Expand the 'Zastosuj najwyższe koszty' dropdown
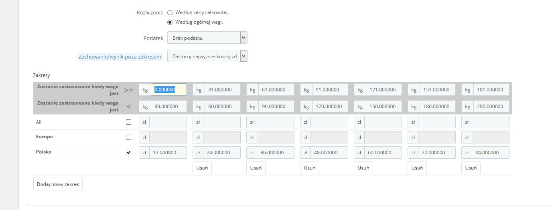The width and height of the screenshot is (552, 210). (x=207, y=57)
